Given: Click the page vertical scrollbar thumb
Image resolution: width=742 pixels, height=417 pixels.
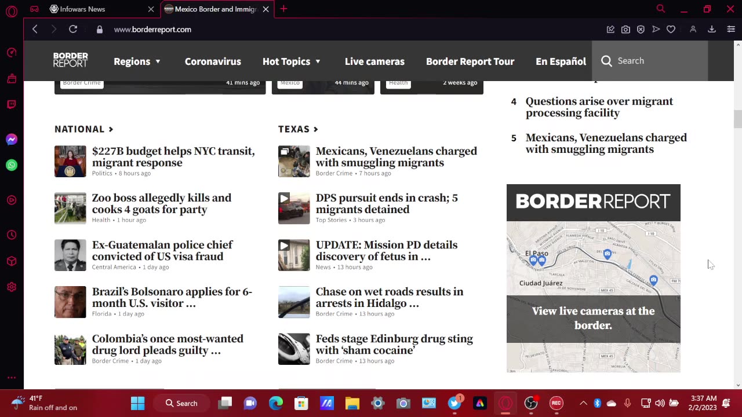Looking at the screenshot, I should pos(737,119).
